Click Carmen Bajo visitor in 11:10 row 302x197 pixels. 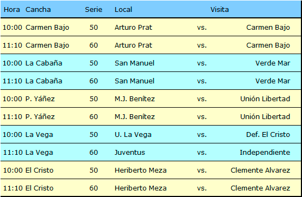click(268, 45)
